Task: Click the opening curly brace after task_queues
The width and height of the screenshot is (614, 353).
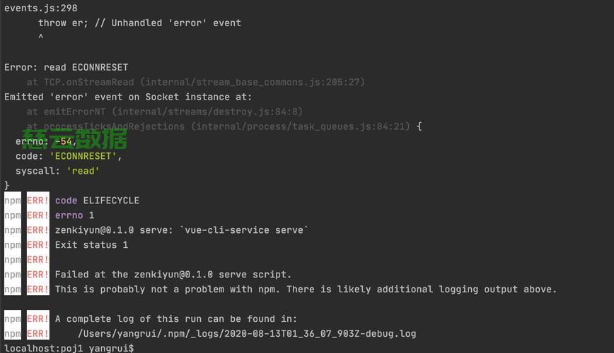Action: click(x=419, y=126)
